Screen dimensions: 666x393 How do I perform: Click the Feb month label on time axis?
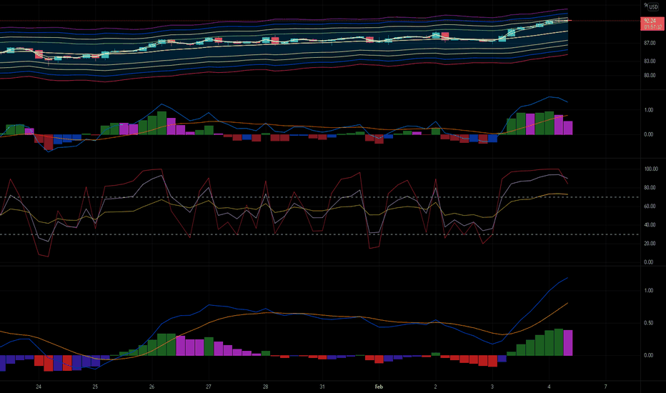(379, 387)
